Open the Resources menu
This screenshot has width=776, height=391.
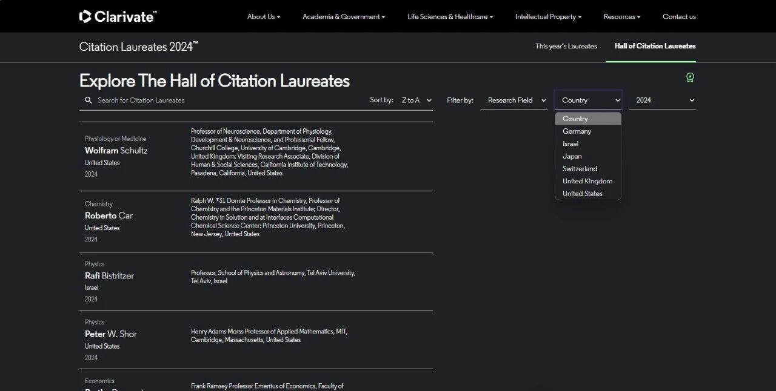coord(621,17)
